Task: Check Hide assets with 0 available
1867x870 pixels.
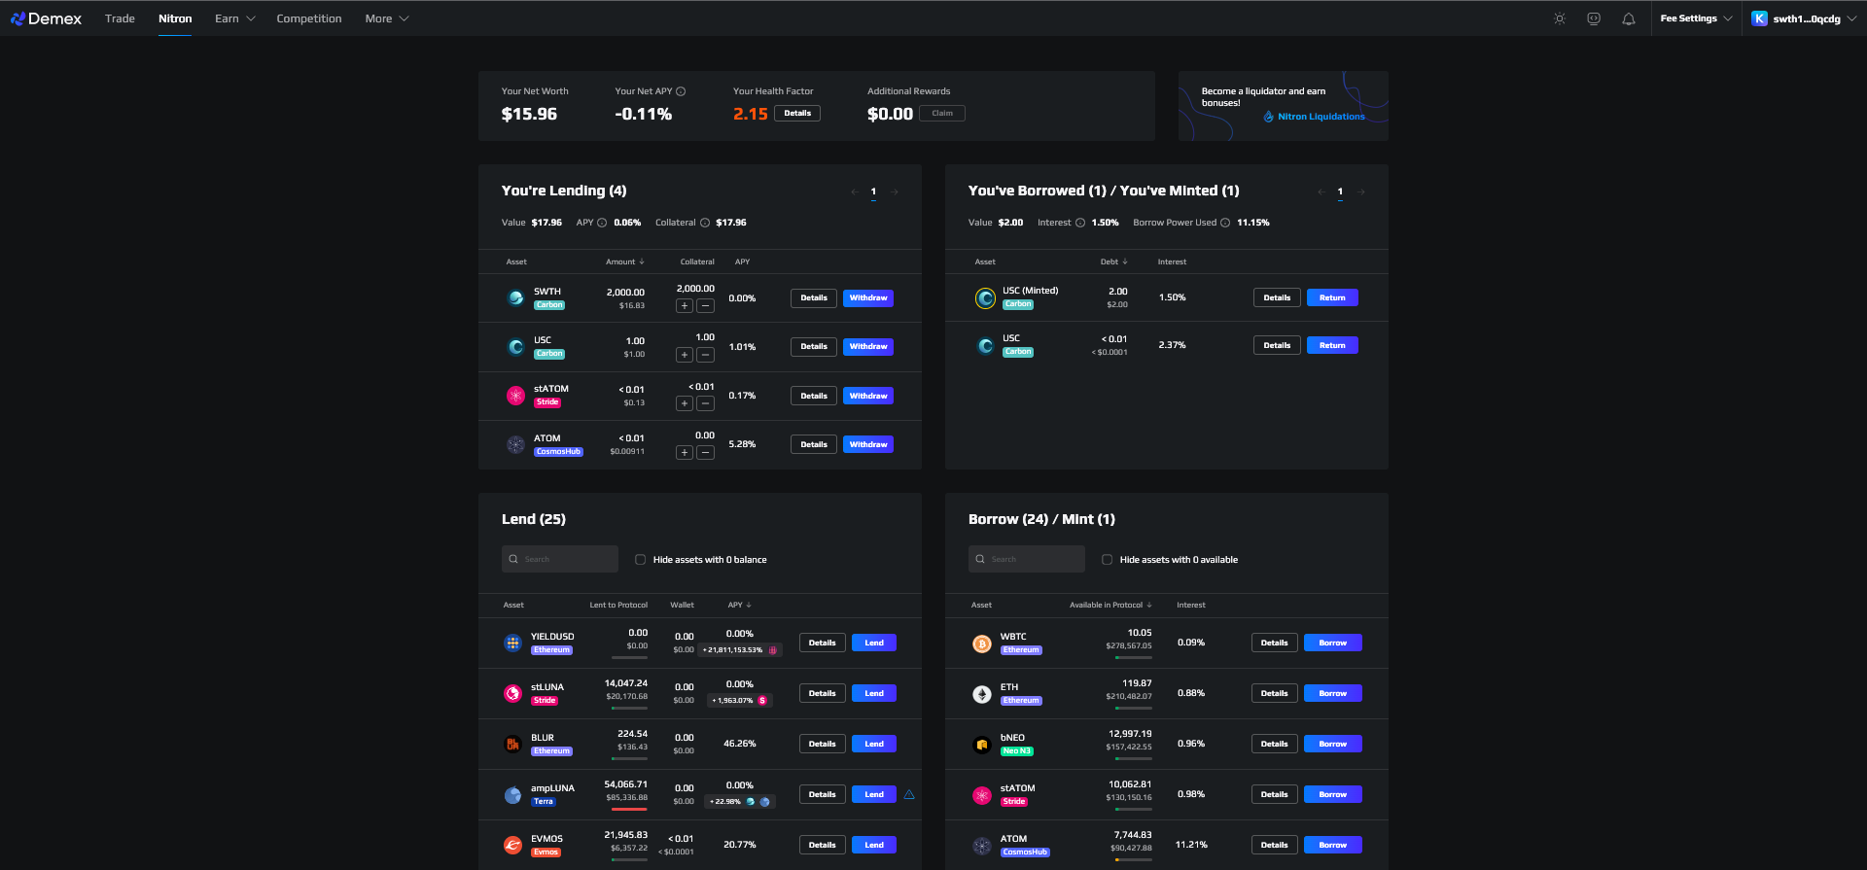Action: pos(1107,560)
